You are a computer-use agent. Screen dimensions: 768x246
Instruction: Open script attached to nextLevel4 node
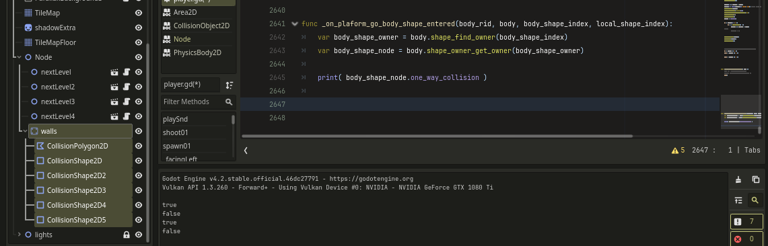tap(127, 116)
